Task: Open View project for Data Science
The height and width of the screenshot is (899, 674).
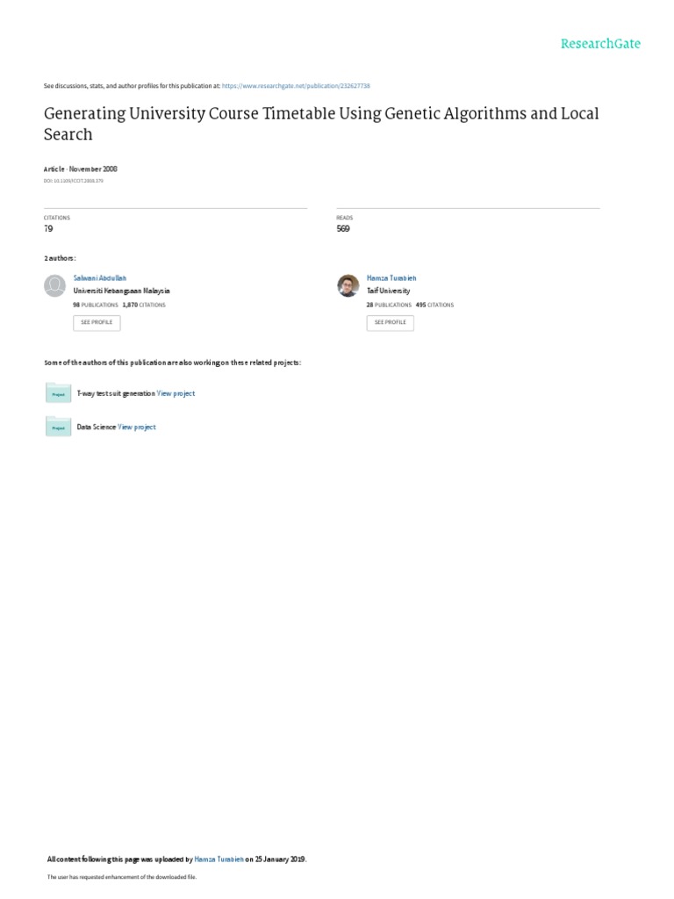Action: pyautogui.click(x=137, y=427)
